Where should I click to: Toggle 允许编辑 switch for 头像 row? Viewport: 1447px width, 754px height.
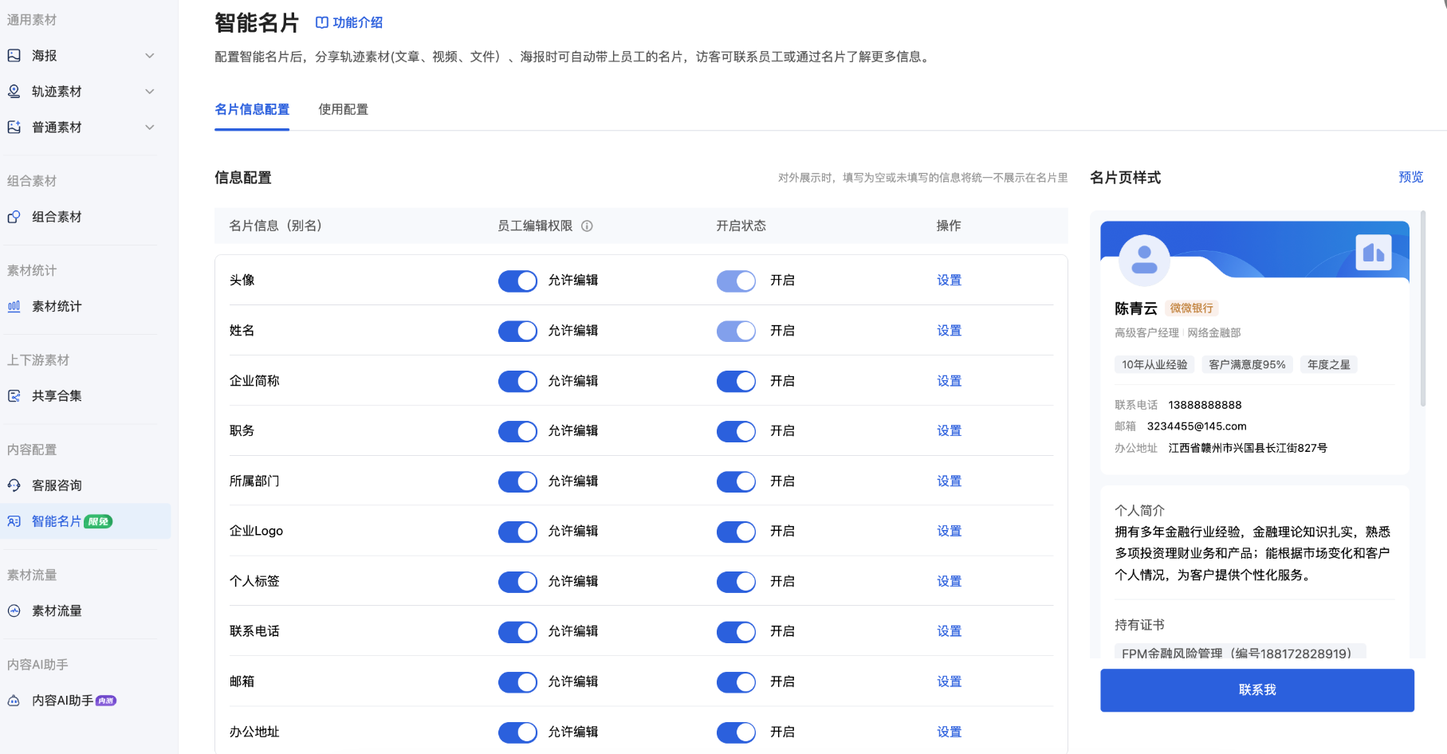pyautogui.click(x=517, y=281)
